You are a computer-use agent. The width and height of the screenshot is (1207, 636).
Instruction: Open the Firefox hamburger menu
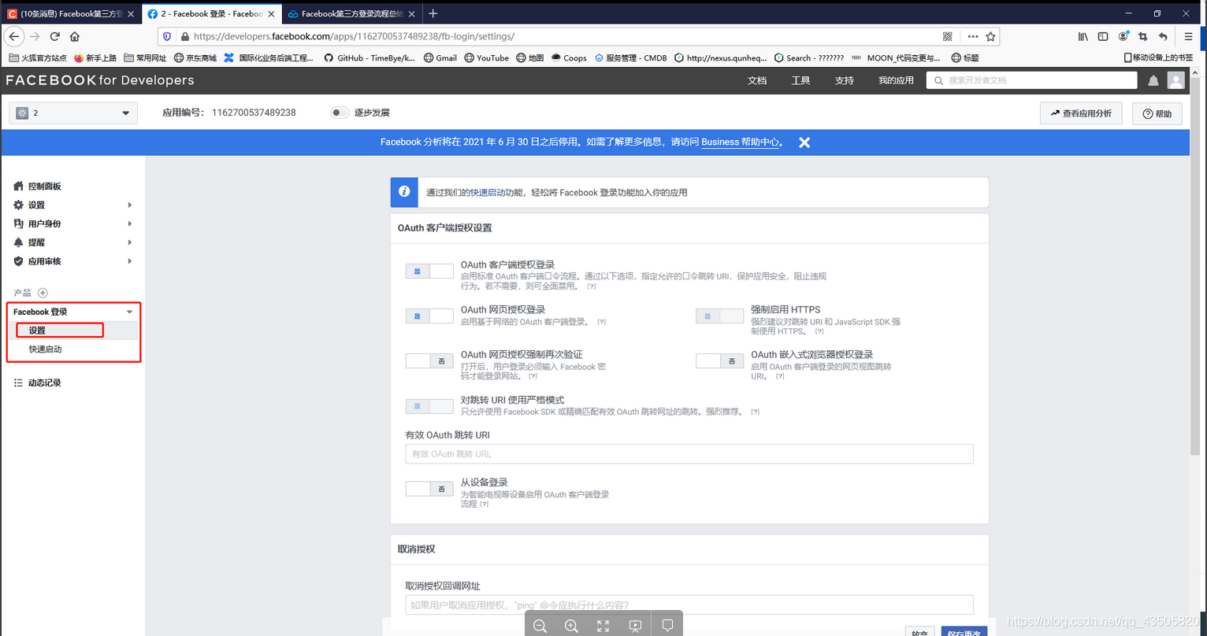point(1189,36)
